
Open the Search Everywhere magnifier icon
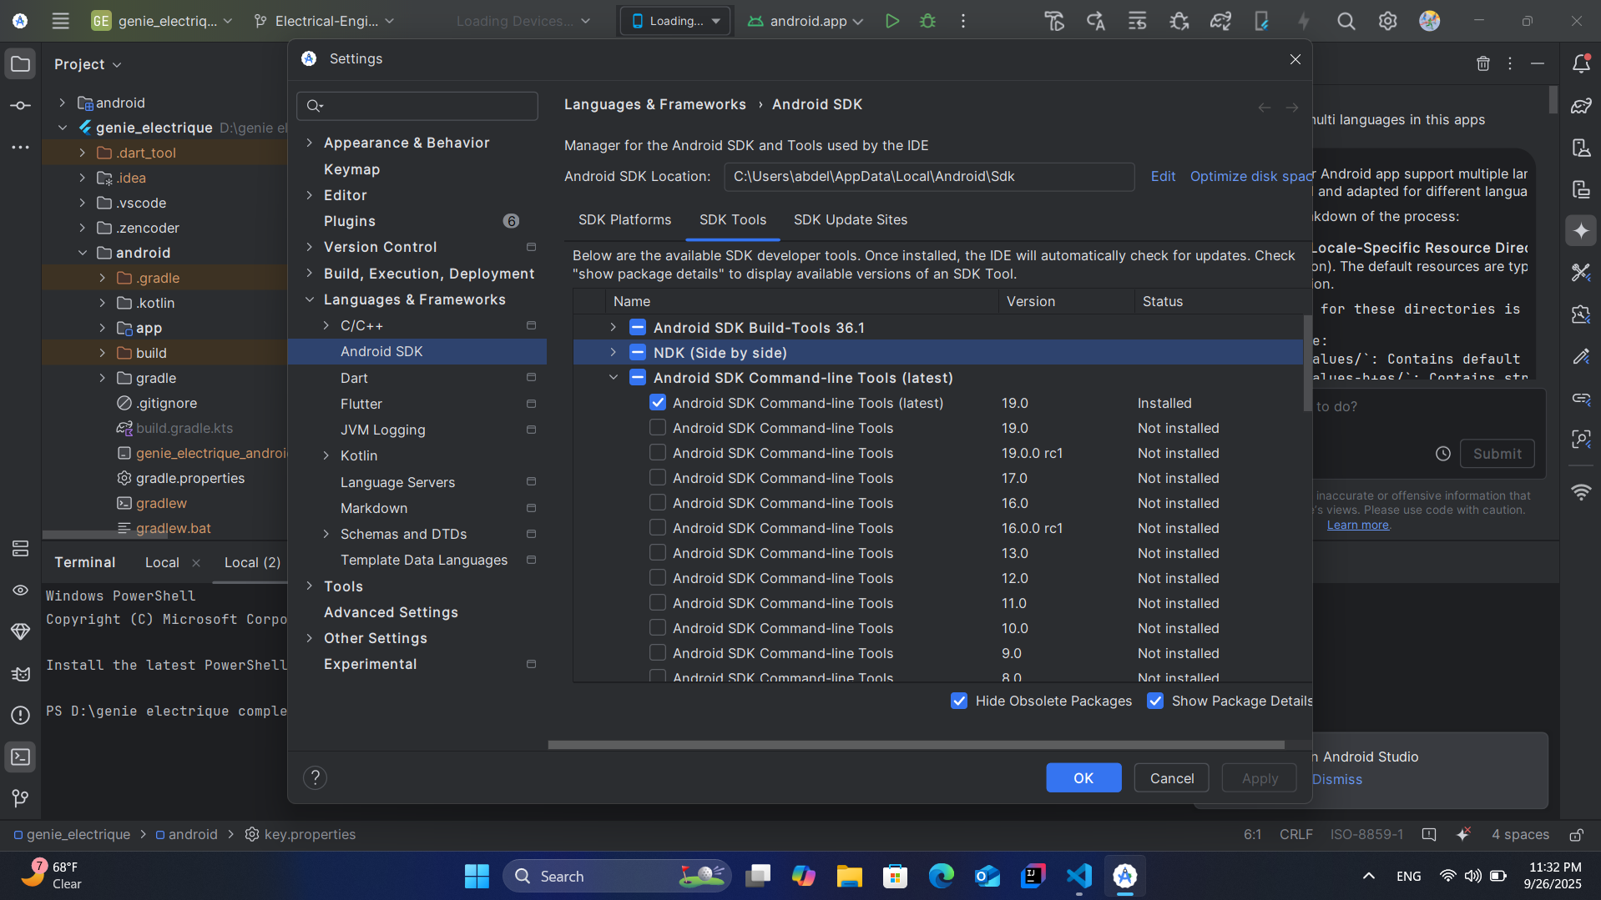(x=1346, y=21)
